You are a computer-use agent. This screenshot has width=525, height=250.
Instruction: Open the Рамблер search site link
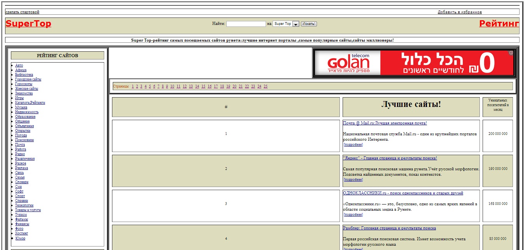coord(389,228)
